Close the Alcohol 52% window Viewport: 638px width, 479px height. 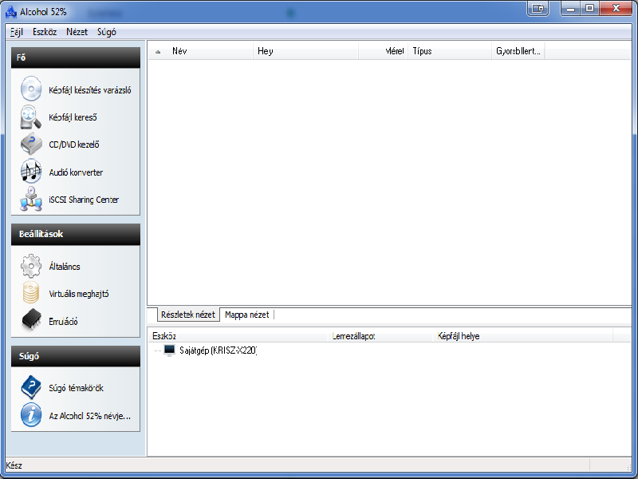(616, 8)
